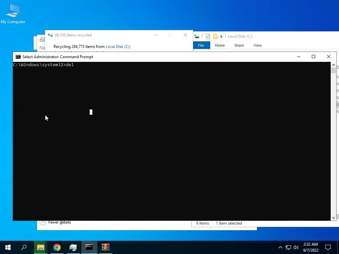
Task: Open WinRAR from the taskbar
Action: (x=106, y=247)
